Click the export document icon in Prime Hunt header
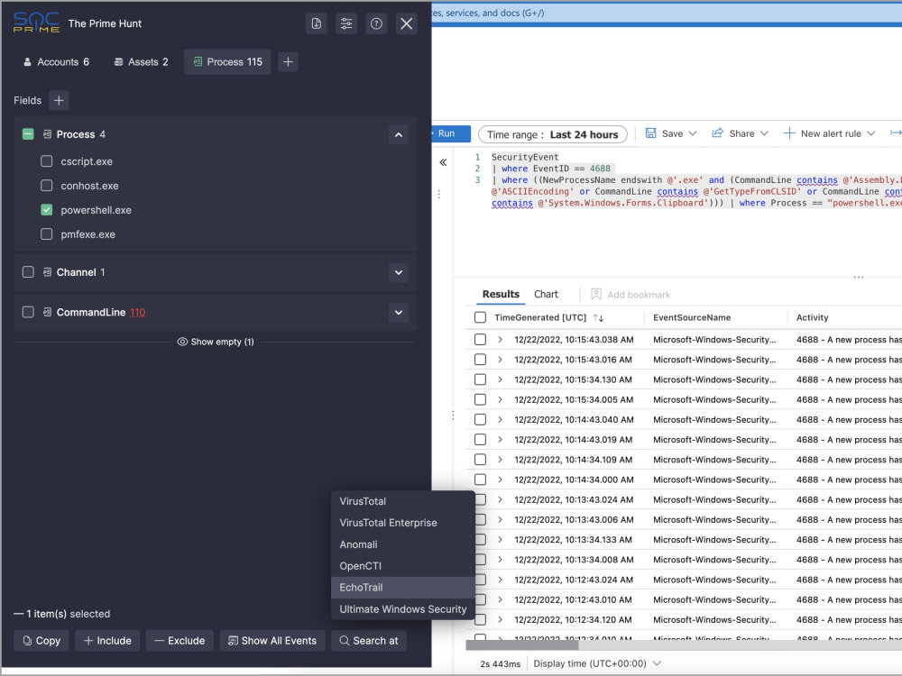 (x=317, y=23)
